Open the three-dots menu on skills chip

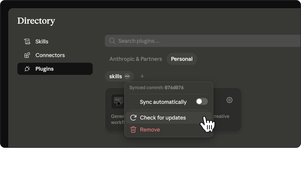pyautogui.click(x=127, y=76)
